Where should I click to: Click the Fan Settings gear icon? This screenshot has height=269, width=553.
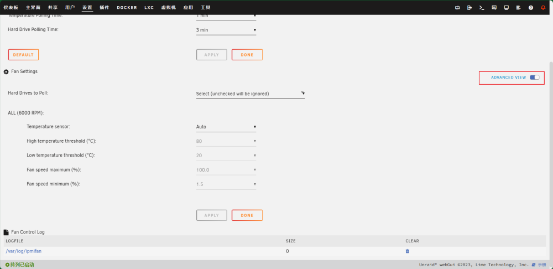6,71
